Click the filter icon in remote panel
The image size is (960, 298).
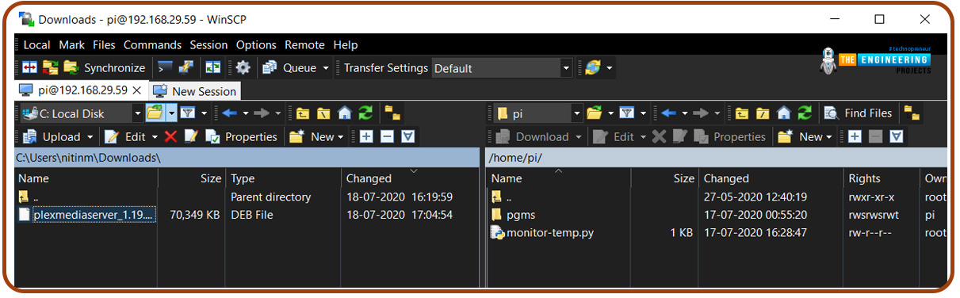(626, 113)
